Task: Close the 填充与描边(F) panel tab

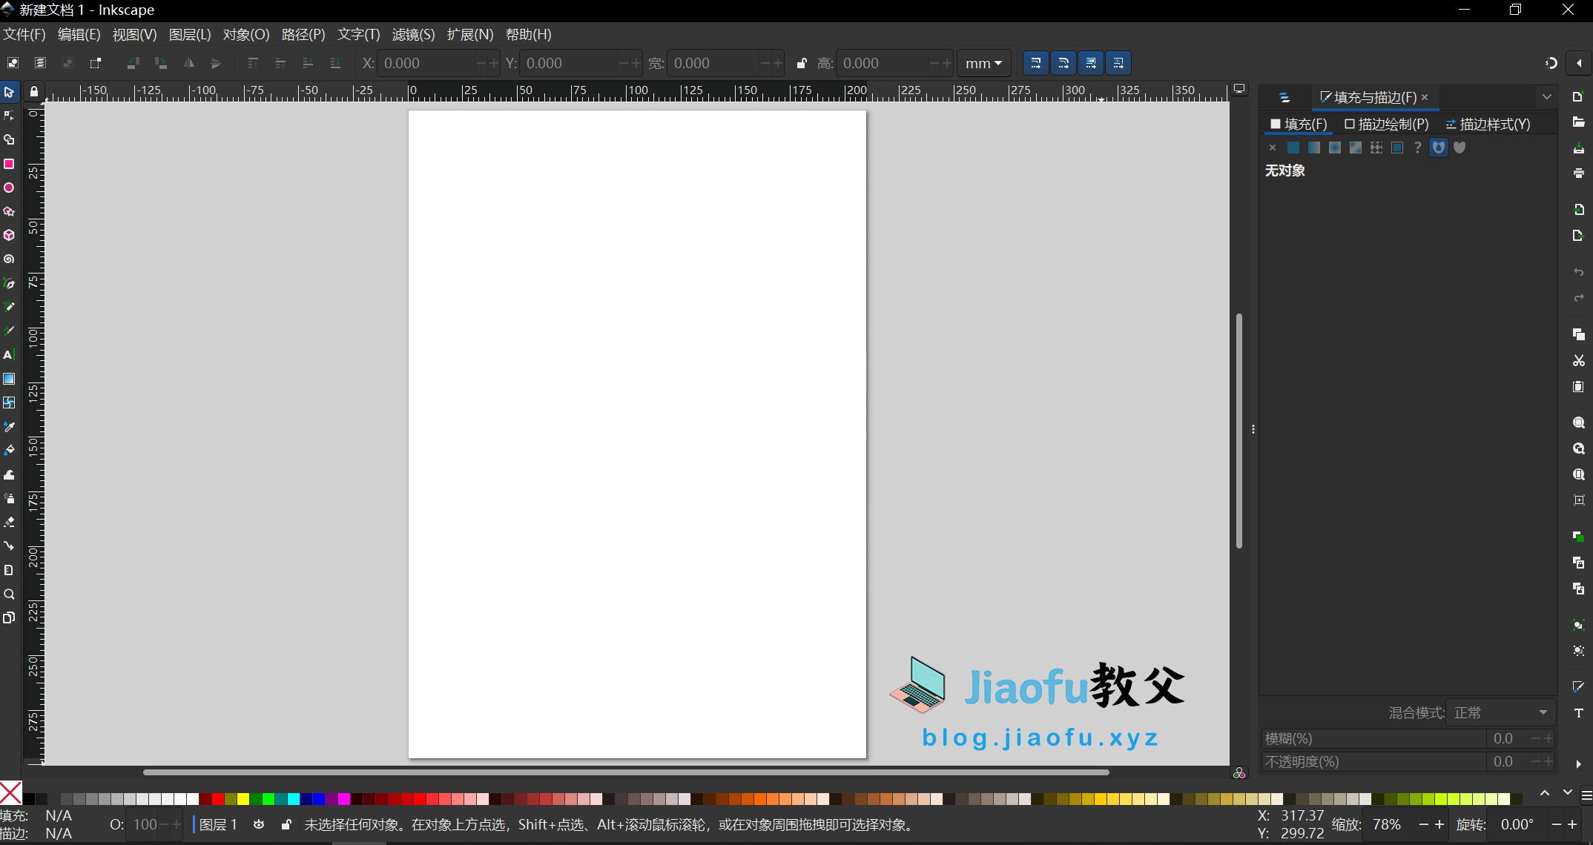Action: 1425,97
